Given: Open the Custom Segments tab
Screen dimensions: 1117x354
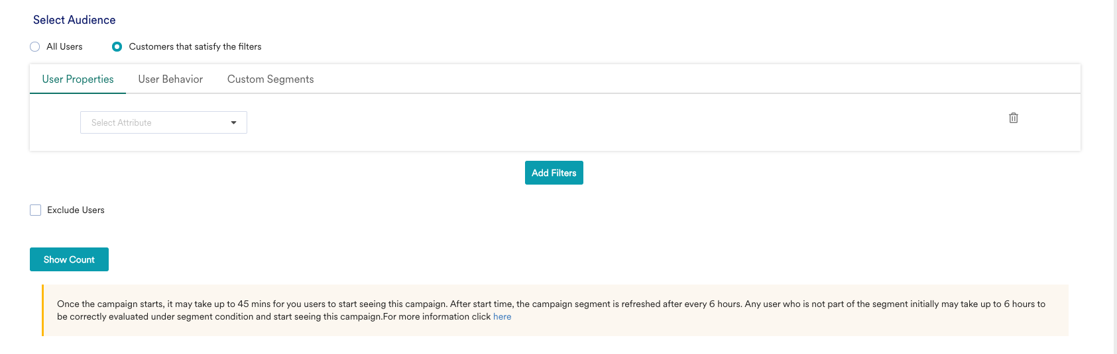Looking at the screenshot, I should point(270,79).
